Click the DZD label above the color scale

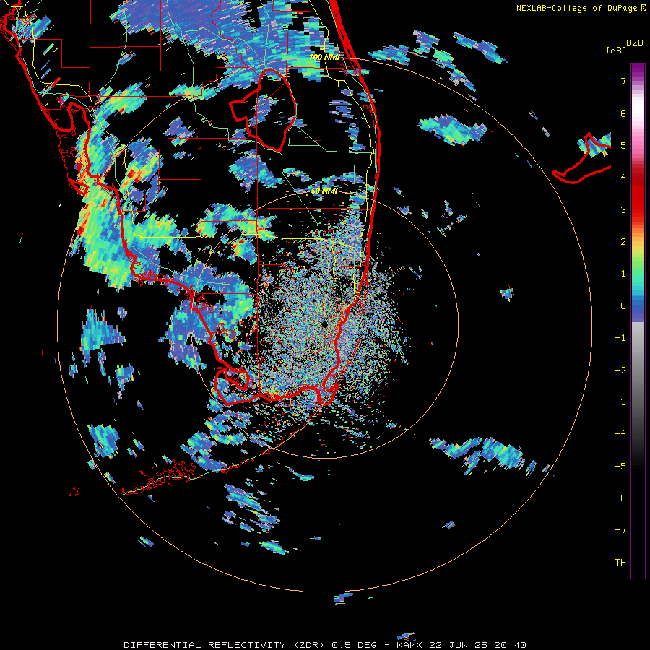click(635, 43)
